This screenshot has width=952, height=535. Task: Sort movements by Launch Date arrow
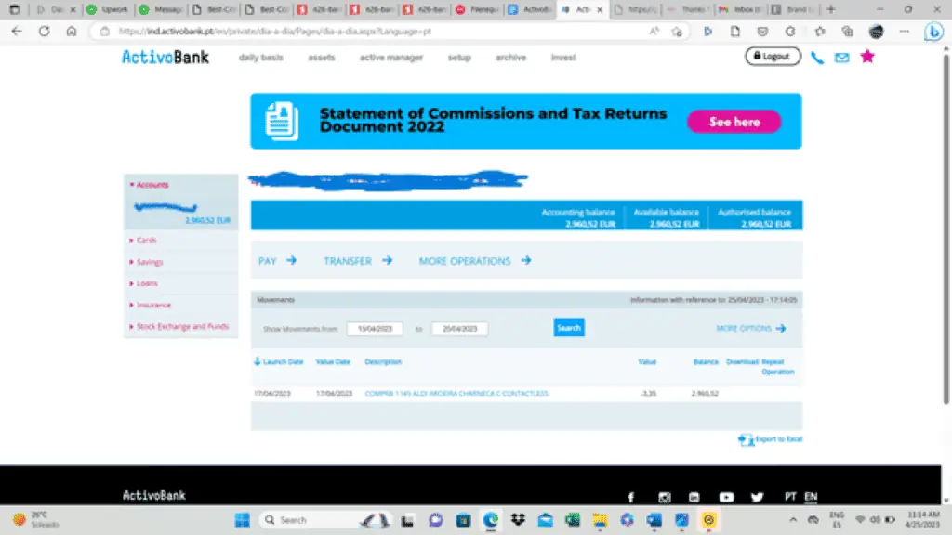pyautogui.click(x=257, y=361)
